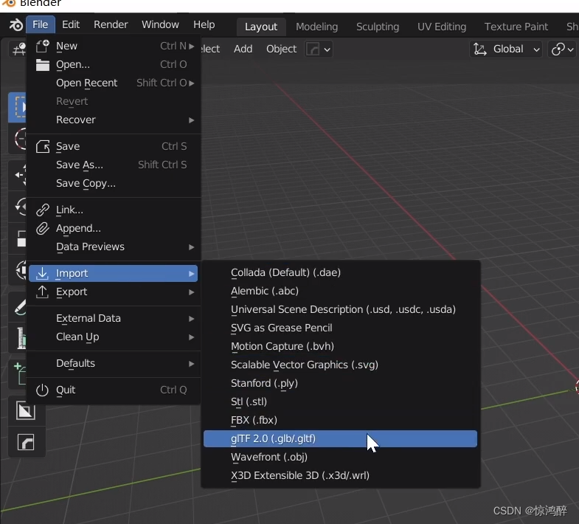Import Alembic (.abc) file
The width and height of the screenshot is (579, 524).
coord(340,292)
